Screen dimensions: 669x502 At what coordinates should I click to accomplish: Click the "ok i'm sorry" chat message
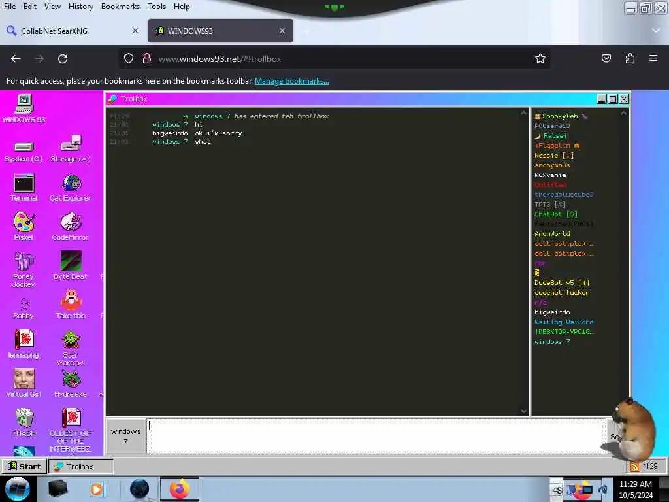click(x=218, y=133)
